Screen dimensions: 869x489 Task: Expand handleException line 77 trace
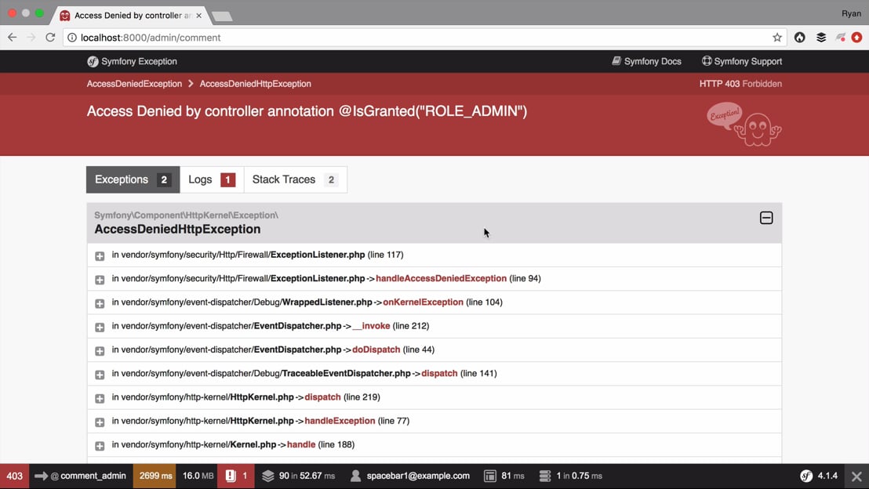click(100, 422)
